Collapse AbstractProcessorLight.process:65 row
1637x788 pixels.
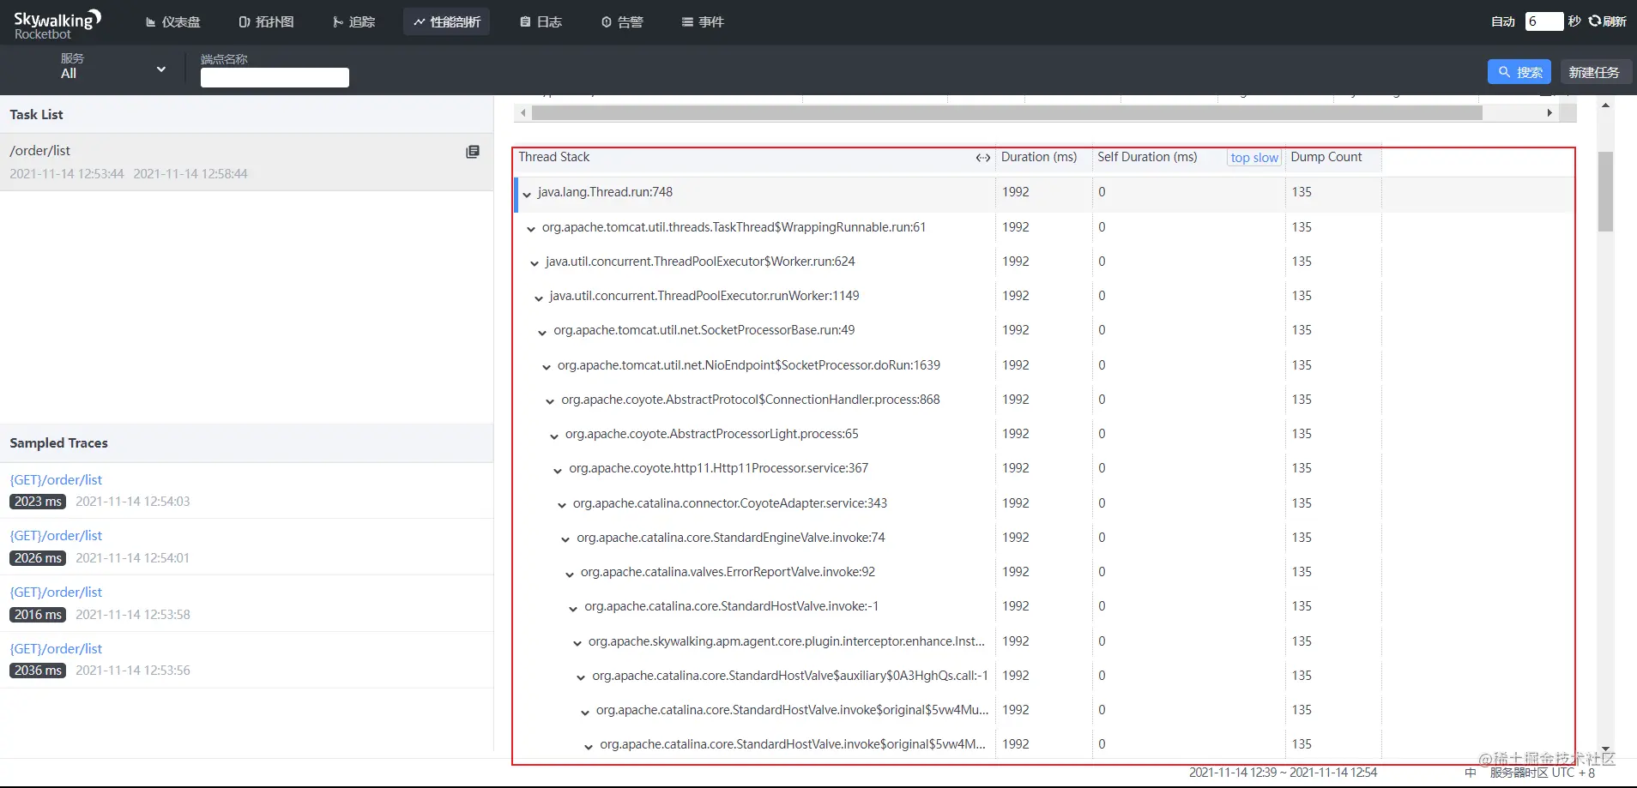tap(554, 436)
